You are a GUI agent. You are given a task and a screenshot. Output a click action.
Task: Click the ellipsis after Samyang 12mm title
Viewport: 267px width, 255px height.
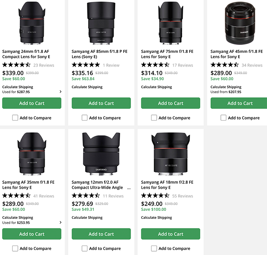[129, 188]
